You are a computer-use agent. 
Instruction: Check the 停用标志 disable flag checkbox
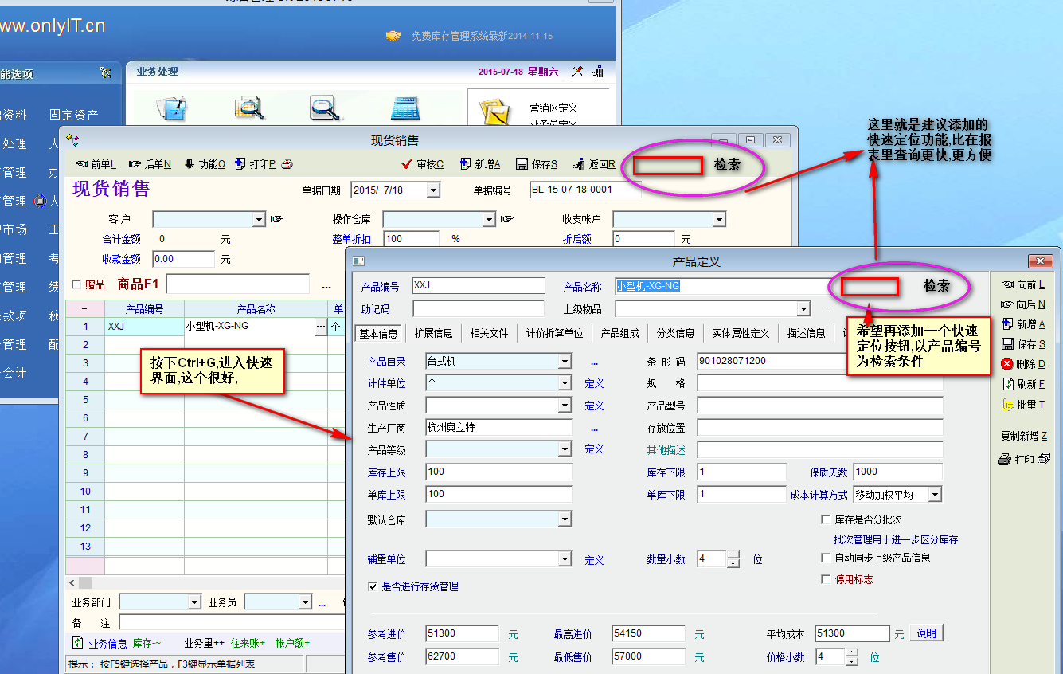click(826, 579)
